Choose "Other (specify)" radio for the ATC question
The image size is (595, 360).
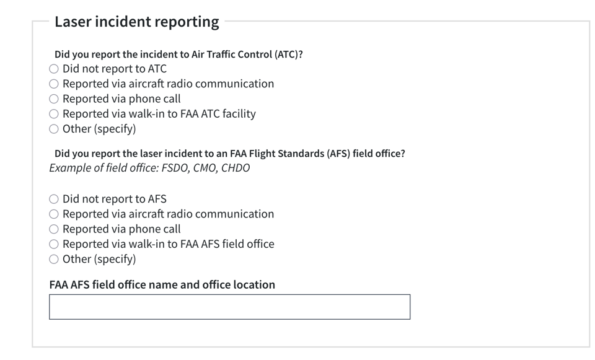[x=54, y=129]
